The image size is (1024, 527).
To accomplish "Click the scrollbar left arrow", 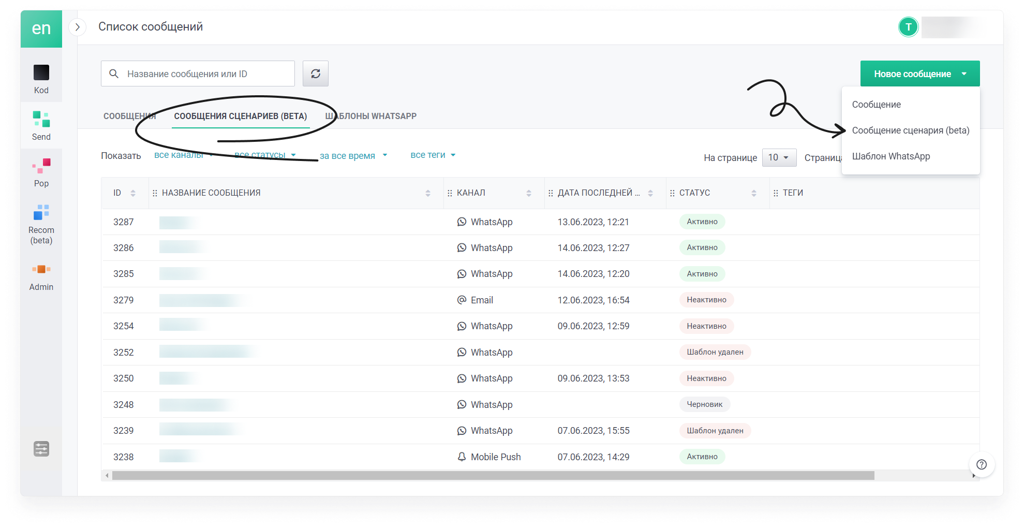I will coord(107,475).
